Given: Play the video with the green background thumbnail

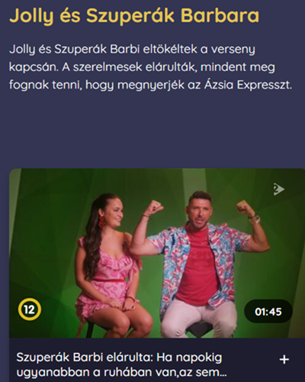Looking at the screenshot, I should (x=157, y=253).
